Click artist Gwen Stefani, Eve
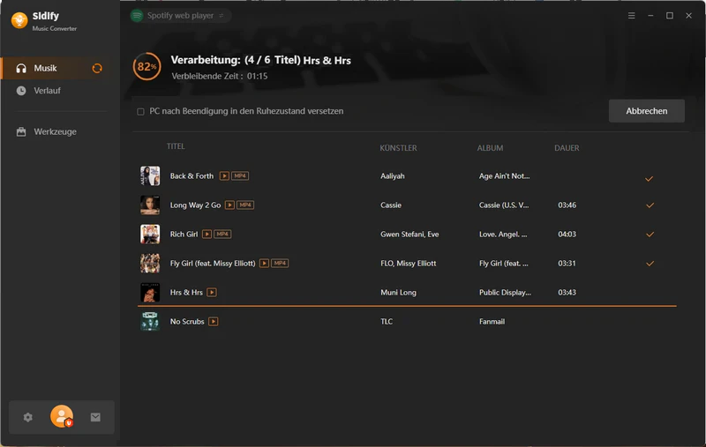The height and width of the screenshot is (447, 706). coord(409,235)
